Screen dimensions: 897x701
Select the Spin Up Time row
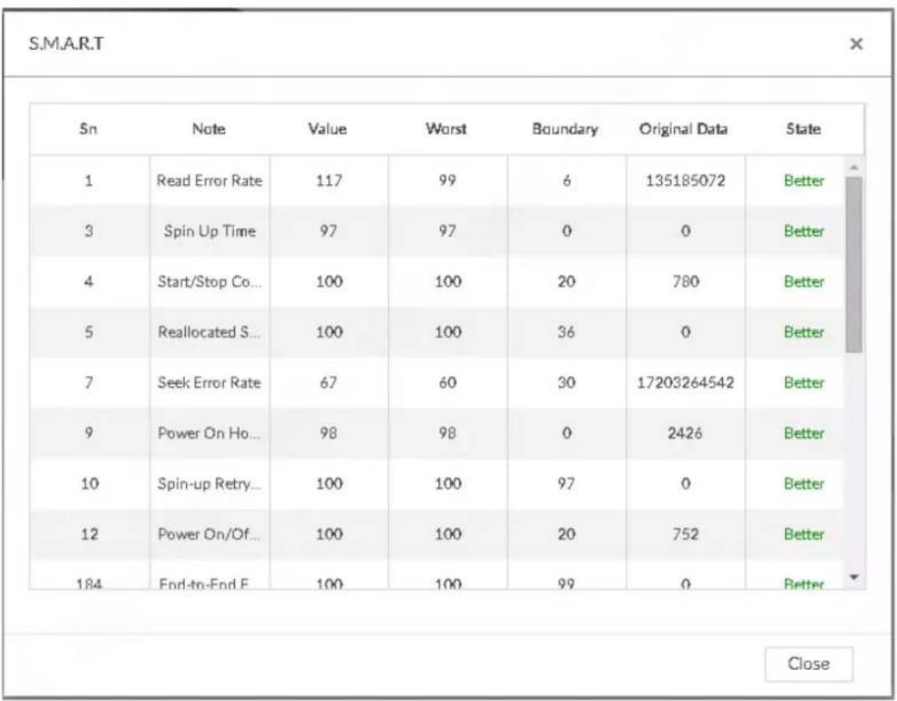tap(437, 231)
